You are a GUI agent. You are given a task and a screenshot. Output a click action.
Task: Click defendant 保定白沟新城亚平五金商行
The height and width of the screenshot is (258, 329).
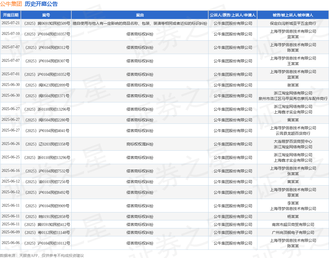(293, 23)
